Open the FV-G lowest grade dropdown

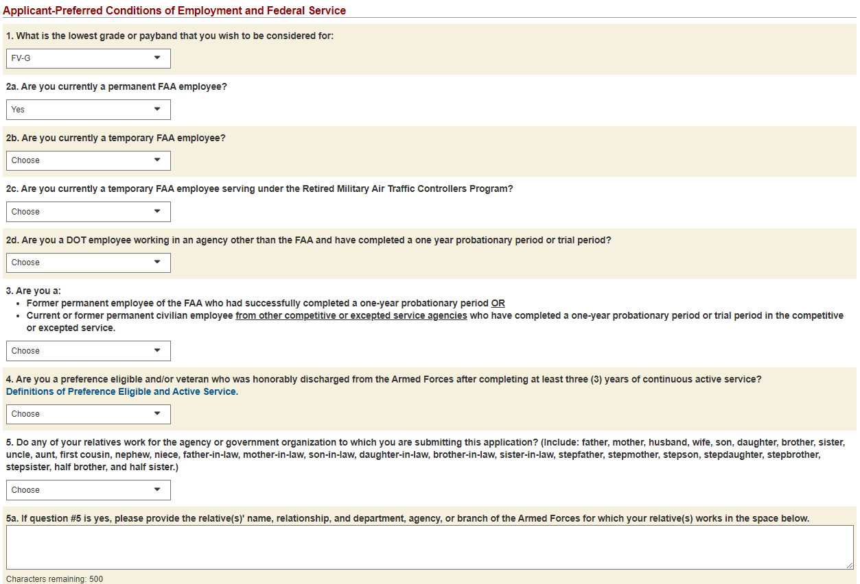click(88, 58)
